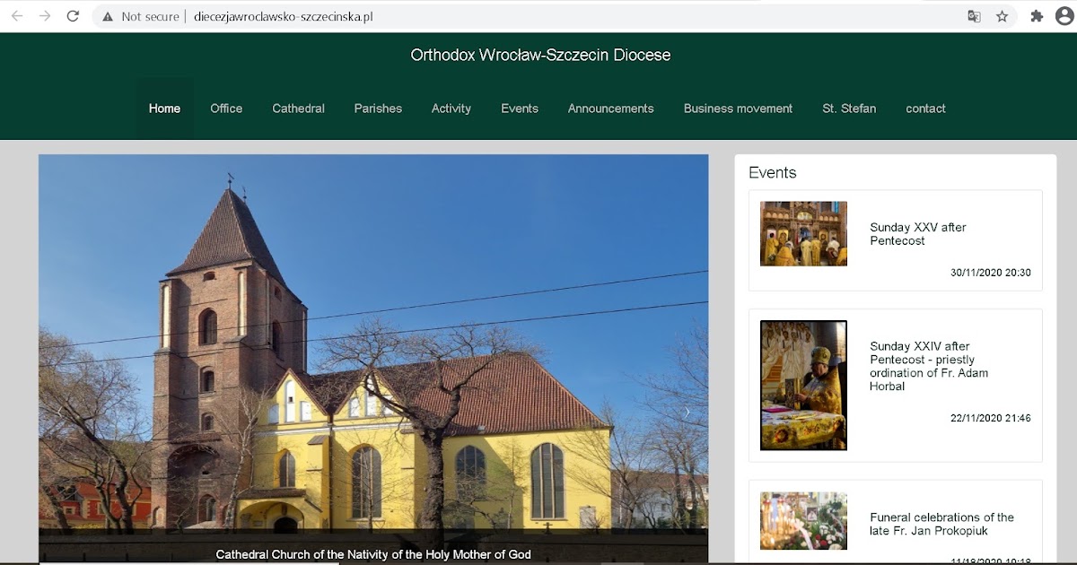The image size is (1077, 565).
Task: Click the Fr. Jan Prokopiuk funeral thumbnail
Action: click(802, 521)
